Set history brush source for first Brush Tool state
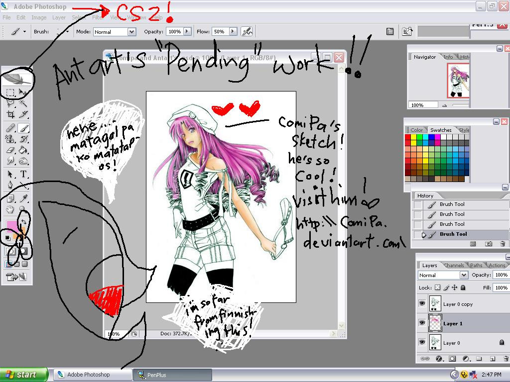The image size is (510, 382). point(418,204)
